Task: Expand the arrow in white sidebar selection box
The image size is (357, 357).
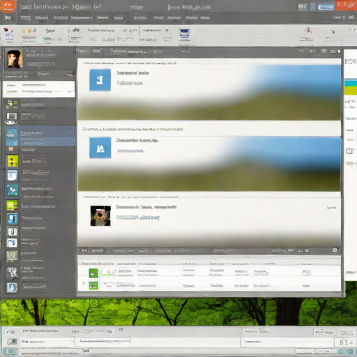Action: 70,92
